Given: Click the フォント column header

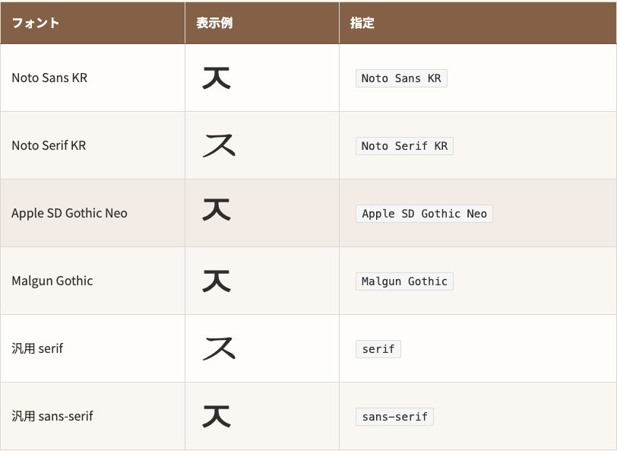Looking at the screenshot, I should click(x=36, y=23).
